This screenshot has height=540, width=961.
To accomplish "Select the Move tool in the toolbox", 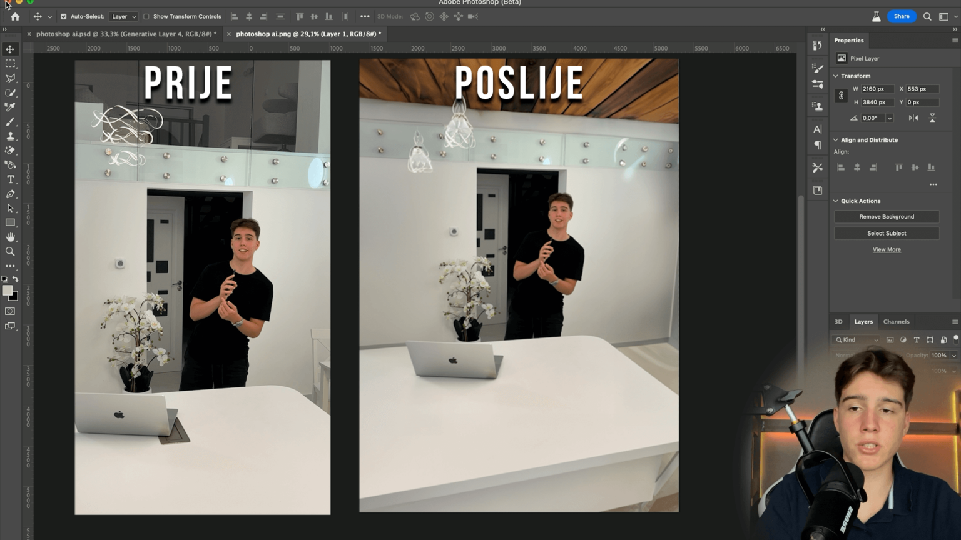I will (10, 49).
